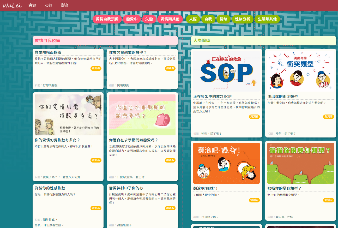The height and width of the screenshot is (228, 338).
Task: Open related link 白目錯了嗎？
Action: 210,217
